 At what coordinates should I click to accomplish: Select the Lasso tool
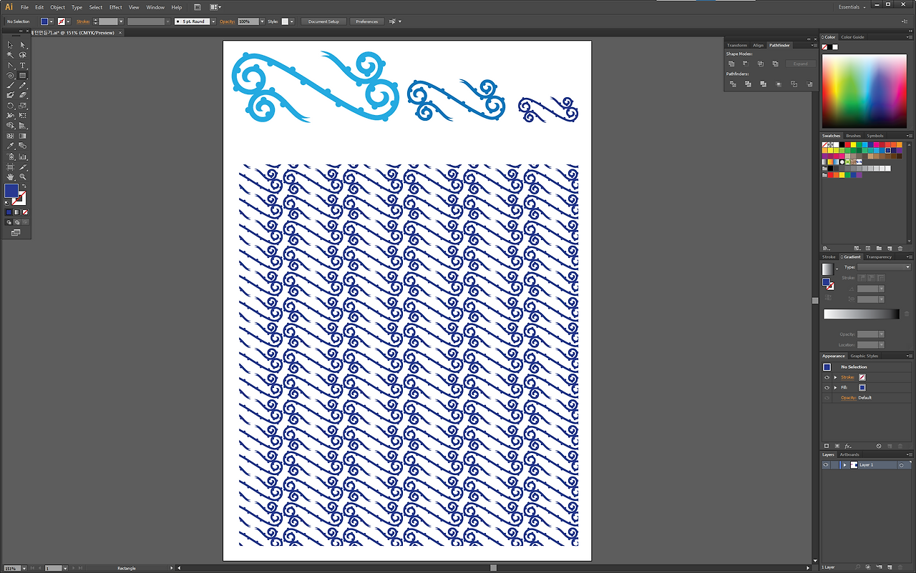[x=23, y=55]
